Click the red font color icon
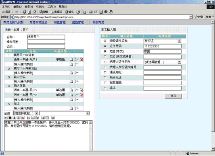 (x=23, y=117)
